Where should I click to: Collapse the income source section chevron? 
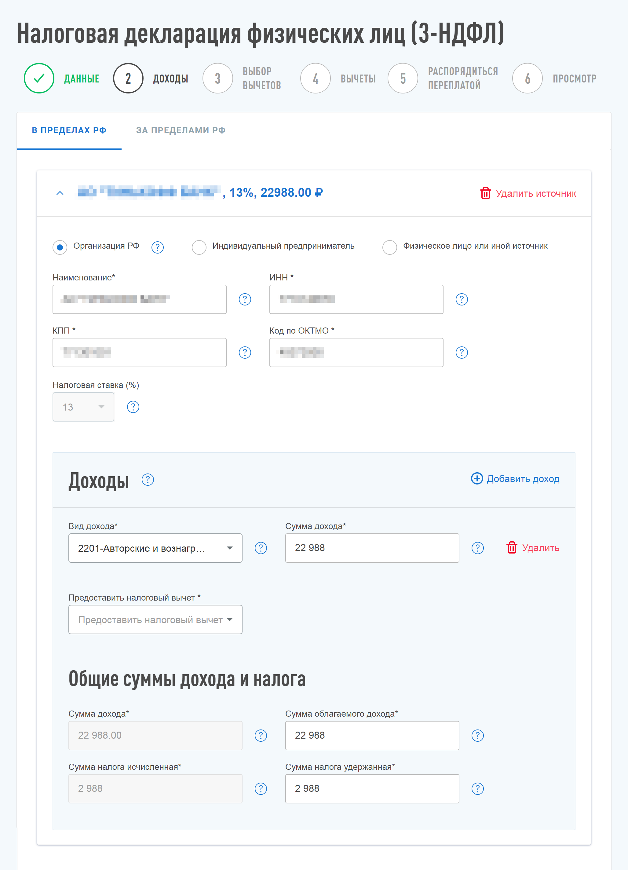click(x=60, y=193)
